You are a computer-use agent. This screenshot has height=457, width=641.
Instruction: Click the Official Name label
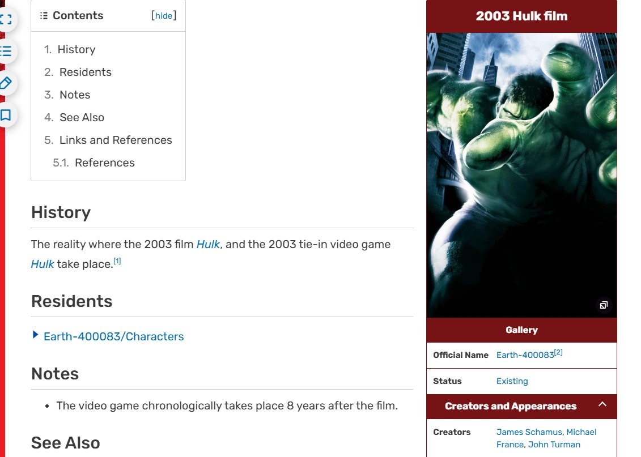tap(461, 355)
